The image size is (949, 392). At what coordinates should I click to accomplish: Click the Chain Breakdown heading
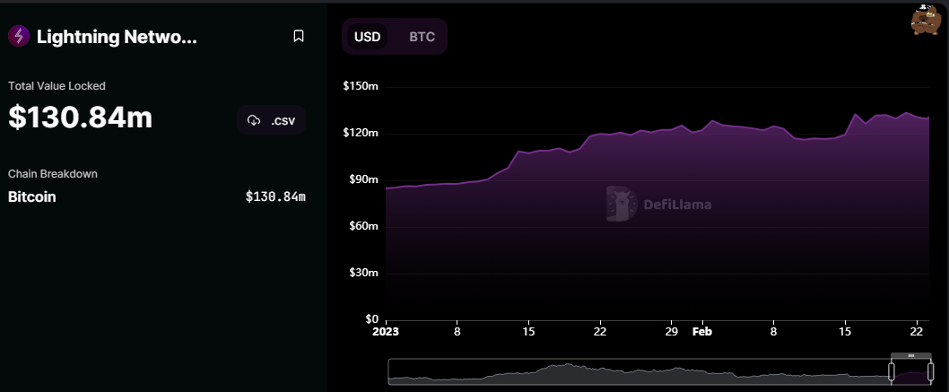pos(53,173)
